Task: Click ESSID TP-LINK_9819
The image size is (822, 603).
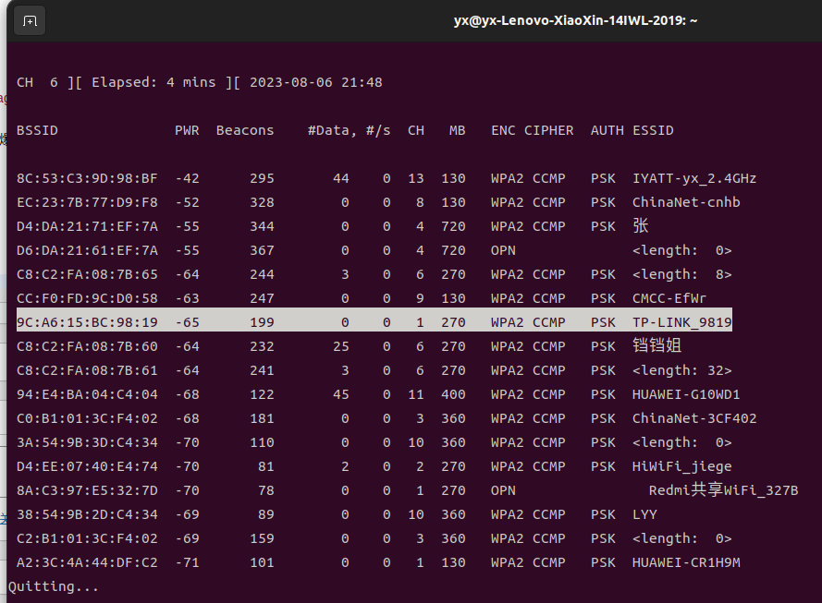Action: (x=682, y=322)
